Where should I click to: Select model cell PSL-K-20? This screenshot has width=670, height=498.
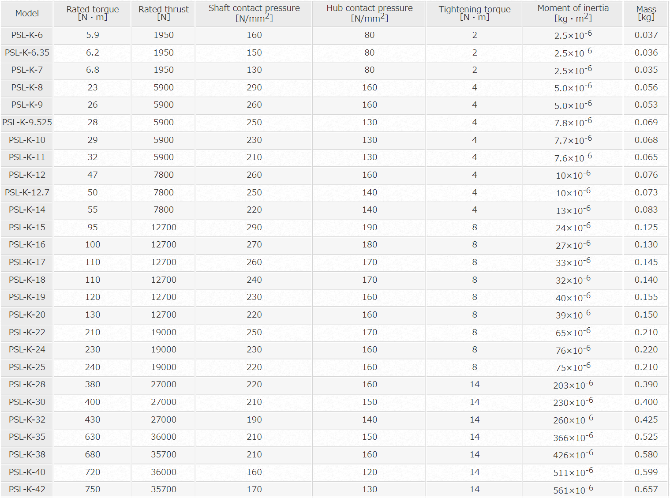pos(27,315)
